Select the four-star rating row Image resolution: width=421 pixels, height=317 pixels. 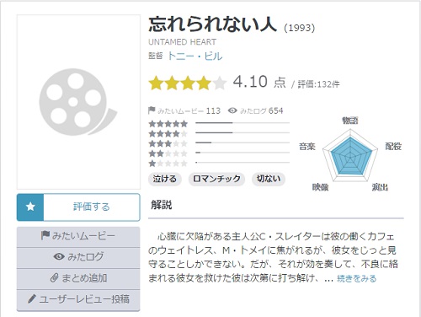(x=219, y=133)
